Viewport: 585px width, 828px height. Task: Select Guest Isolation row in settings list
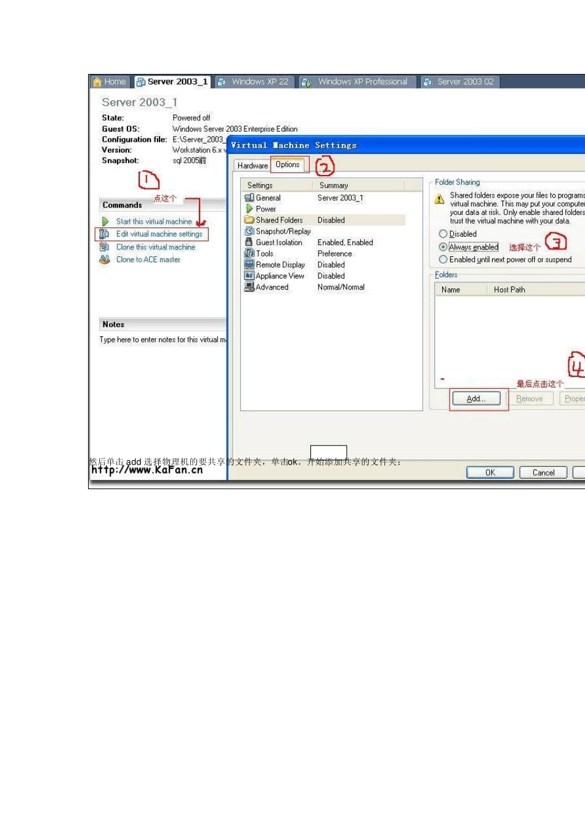[x=324, y=242]
